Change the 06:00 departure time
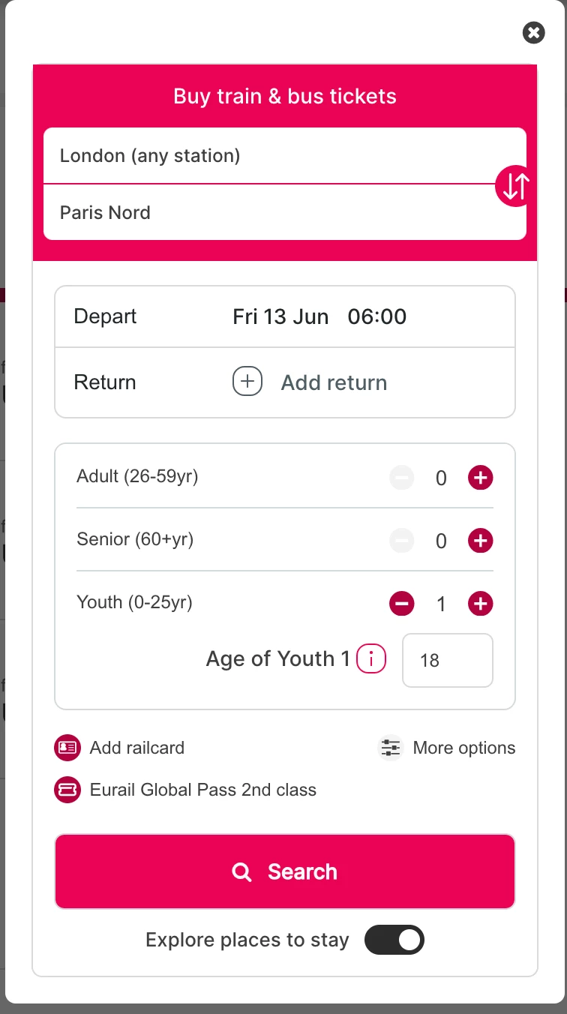 [377, 316]
